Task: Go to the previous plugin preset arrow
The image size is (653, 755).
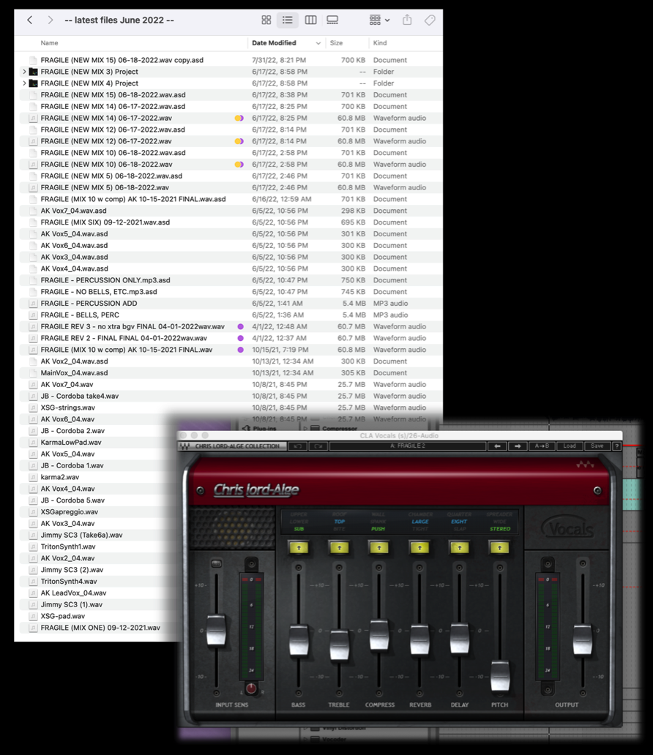Action: [497, 446]
